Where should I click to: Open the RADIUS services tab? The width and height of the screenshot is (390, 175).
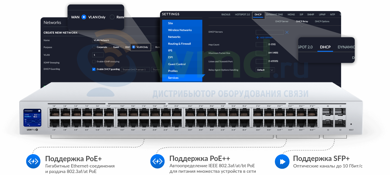pyautogui.click(x=226, y=15)
